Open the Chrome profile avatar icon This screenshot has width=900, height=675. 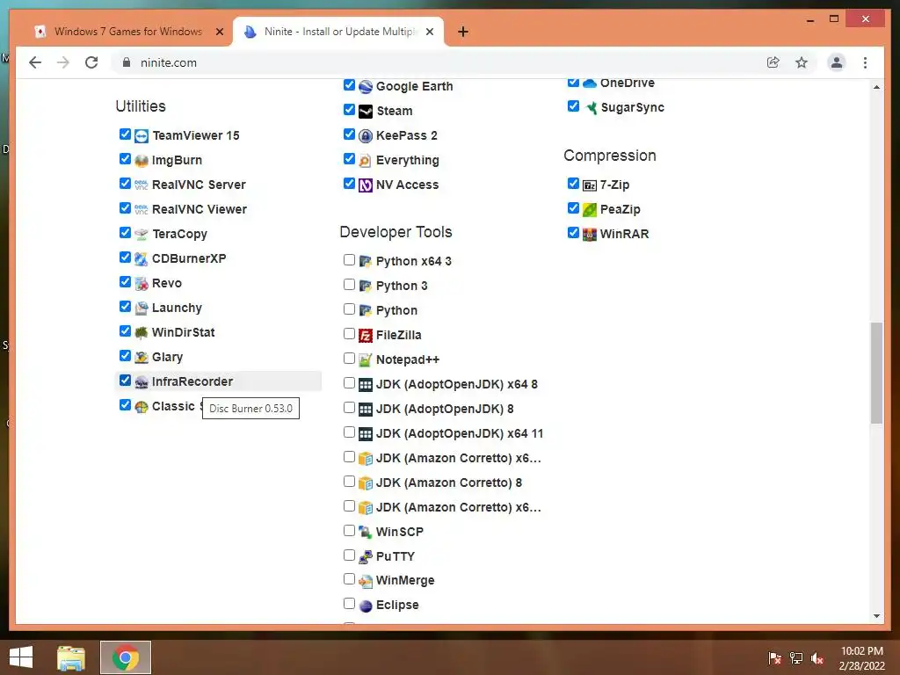pos(837,62)
